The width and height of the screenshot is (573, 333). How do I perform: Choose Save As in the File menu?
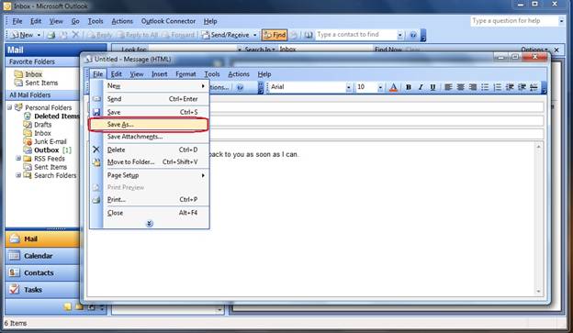tap(149, 125)
